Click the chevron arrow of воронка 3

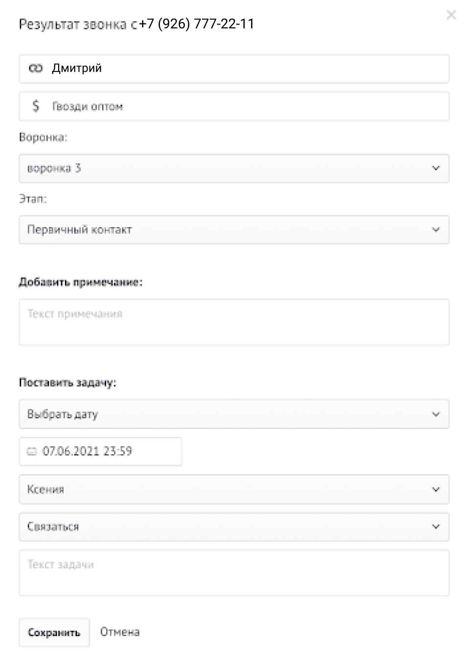pyautogui.click(x=436, y=169)
